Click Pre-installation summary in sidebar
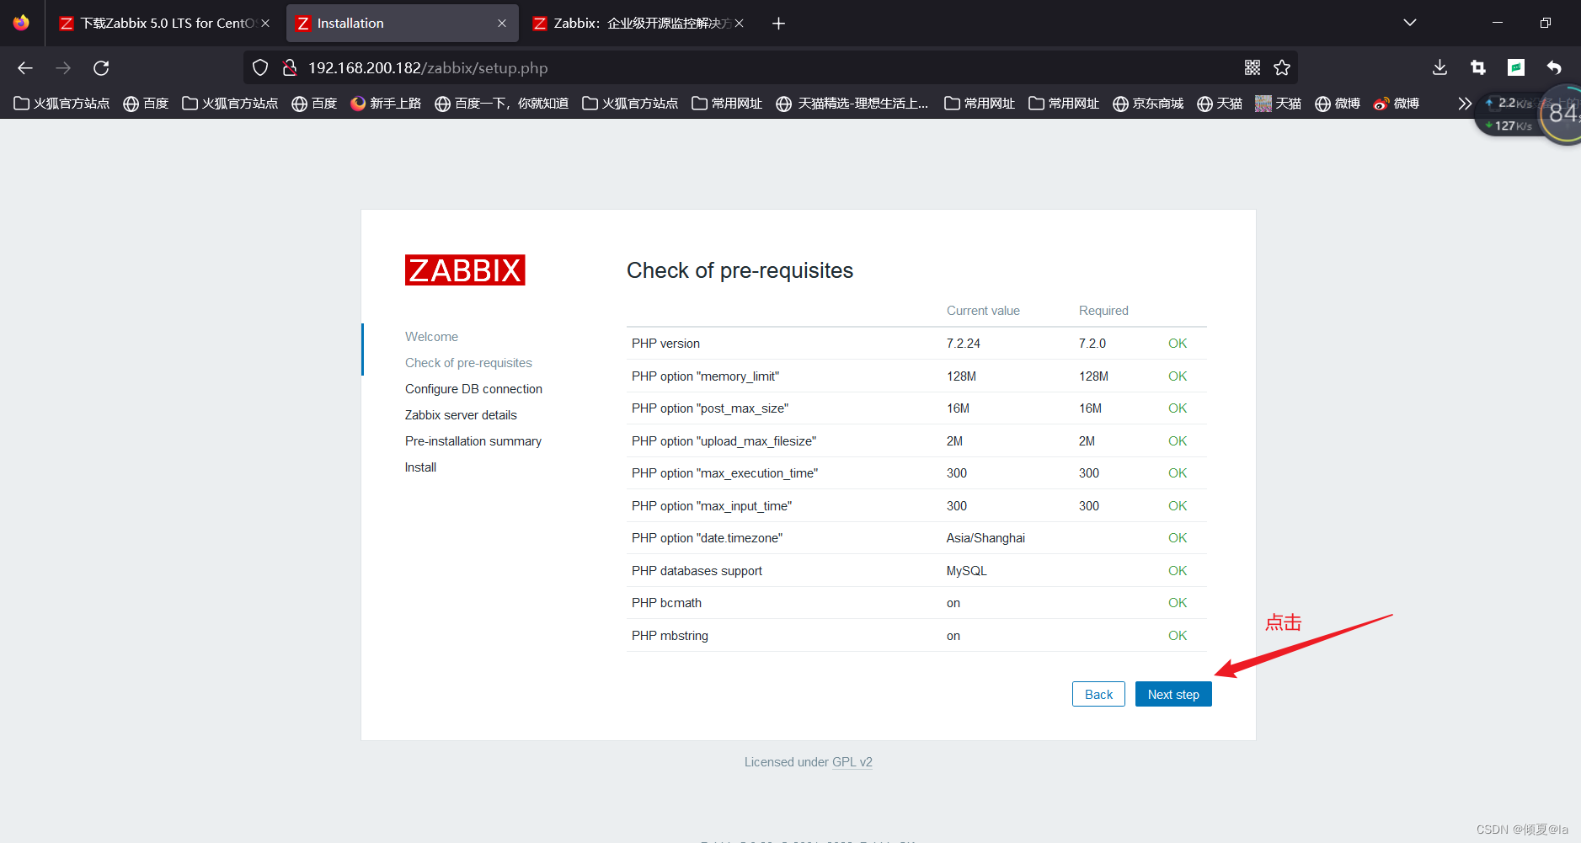This screenshot has height=843, width=1581. tap(473, 441)
